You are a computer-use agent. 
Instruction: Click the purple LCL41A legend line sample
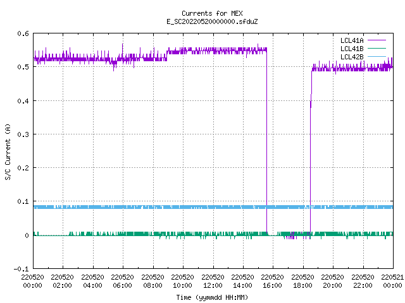coord(377,40)
